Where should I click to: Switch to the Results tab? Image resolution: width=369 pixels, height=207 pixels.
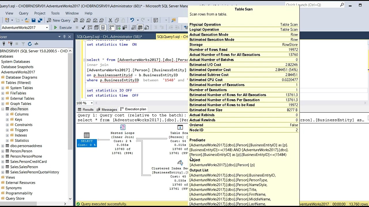(86, 110)
